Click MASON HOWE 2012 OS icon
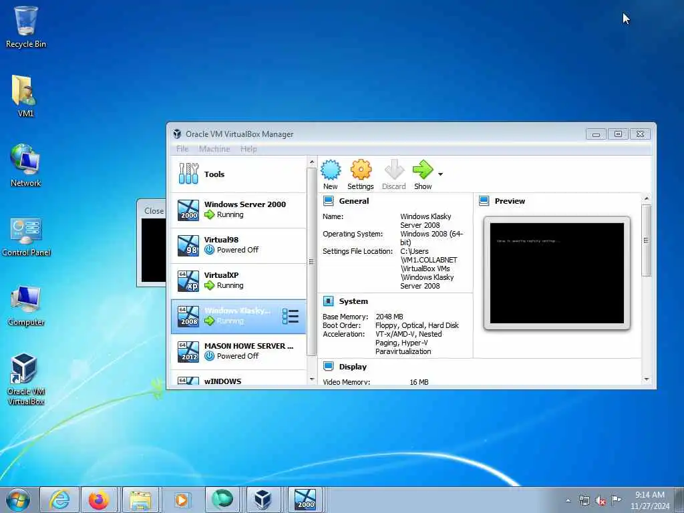This screenshot has width=684, height=513. click(x=188, y=351)
